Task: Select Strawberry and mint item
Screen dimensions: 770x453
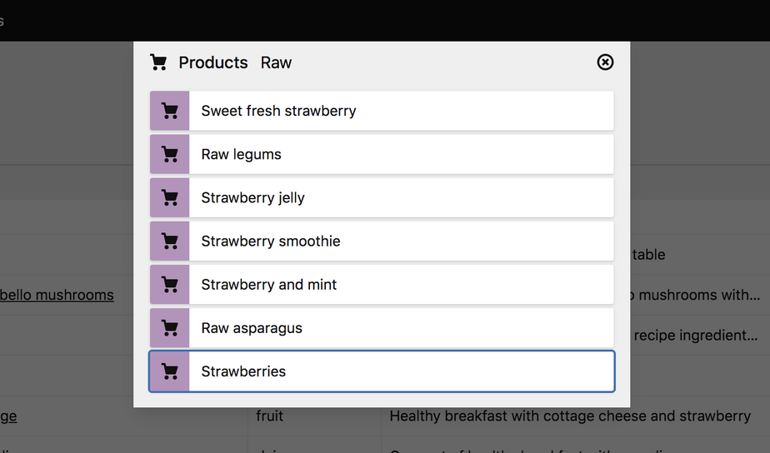Action: (x=400, y=285)
